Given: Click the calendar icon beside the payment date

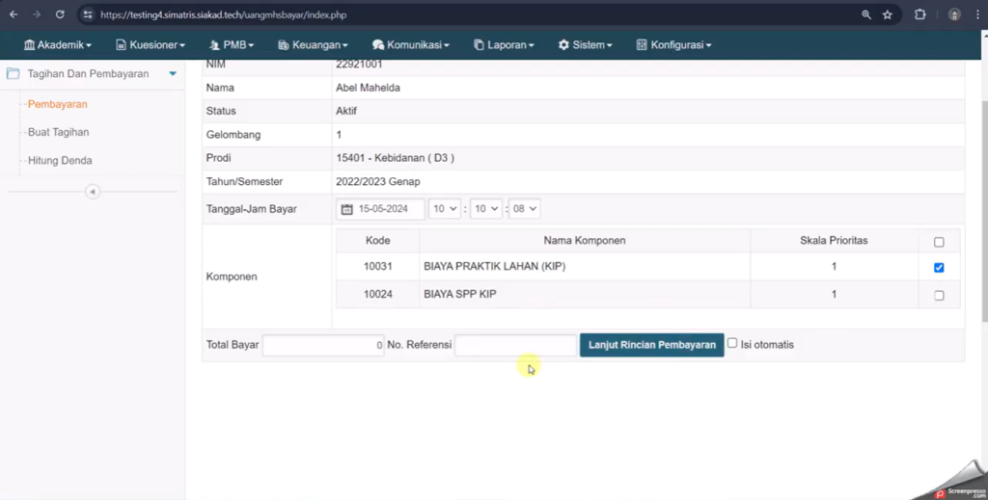Looking at the screenshot, I should (x=347, y=209).
